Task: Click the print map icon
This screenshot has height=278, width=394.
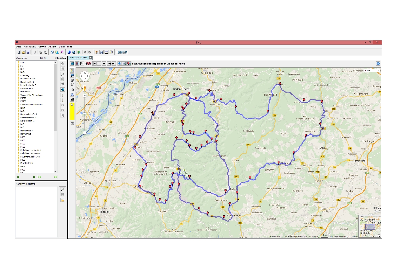Action: click(x=124, y=64)
